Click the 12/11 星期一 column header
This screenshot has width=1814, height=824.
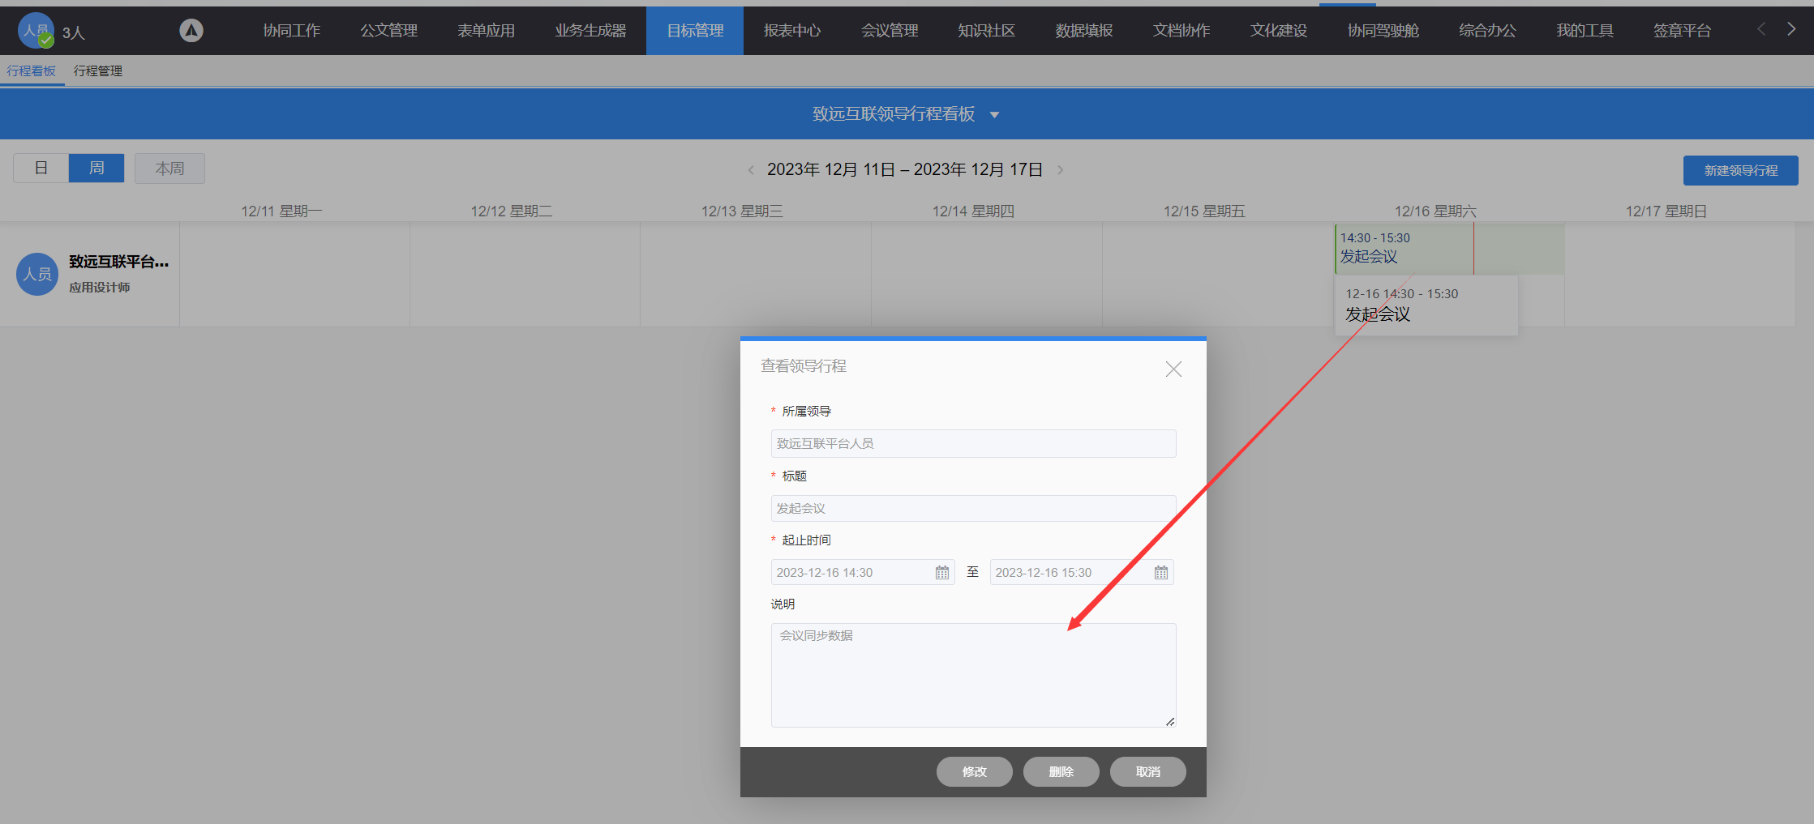tap(281, 211)
